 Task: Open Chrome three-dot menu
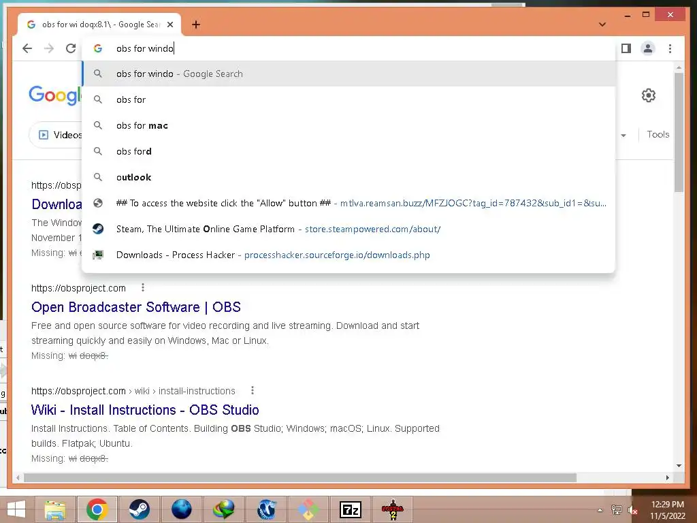point(670,48)
